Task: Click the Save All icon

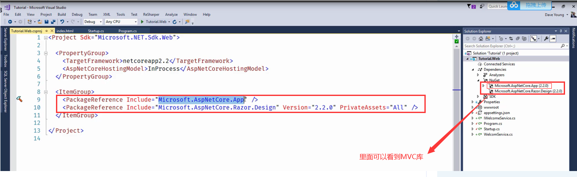Action: 53,22
